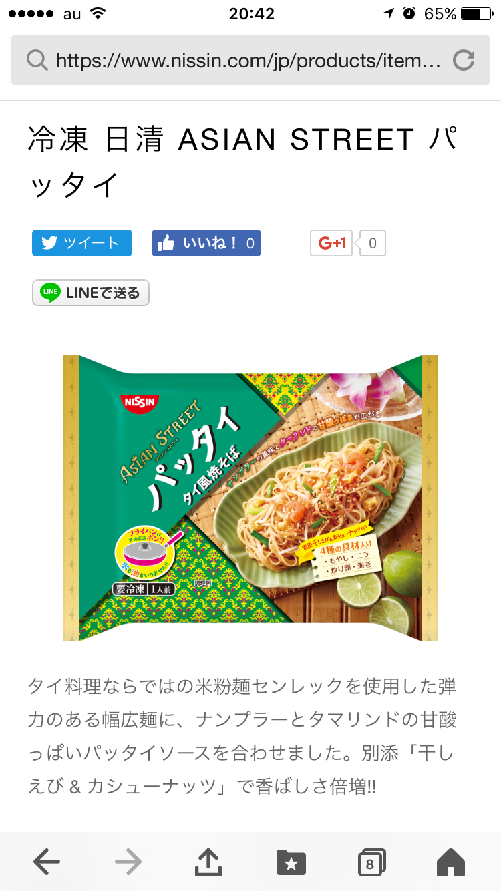Tap the Wi-Fi icon in status bar

[98, 13]
